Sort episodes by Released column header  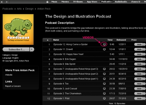[121, 40]
